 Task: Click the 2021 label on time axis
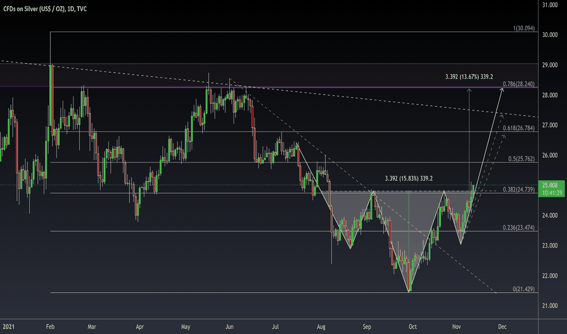pyautogui.click(x=9, y=327)
